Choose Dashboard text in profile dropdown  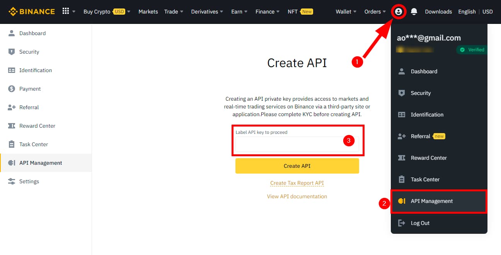point(424,71)
